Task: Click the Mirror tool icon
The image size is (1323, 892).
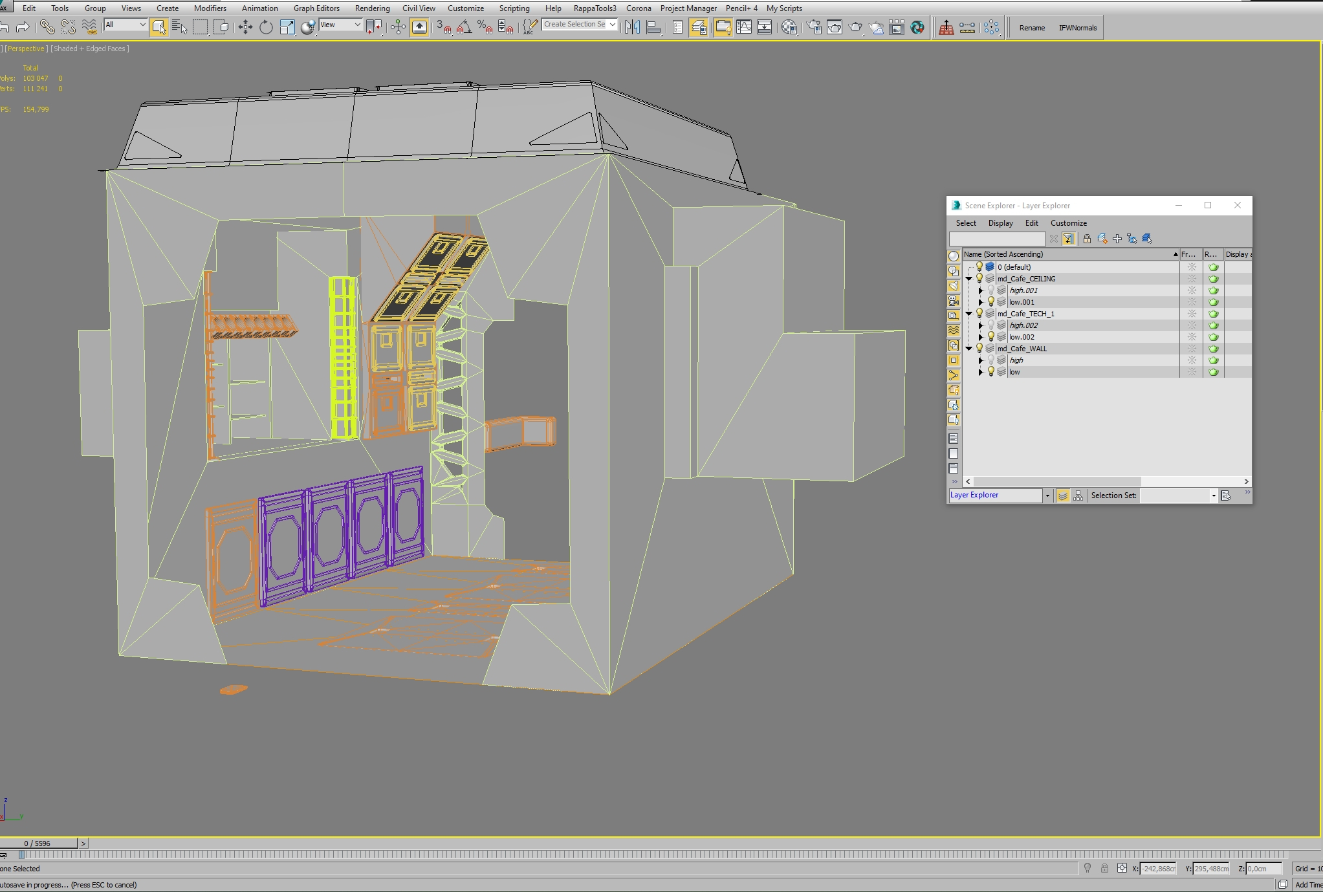Action: click(633, 27)
